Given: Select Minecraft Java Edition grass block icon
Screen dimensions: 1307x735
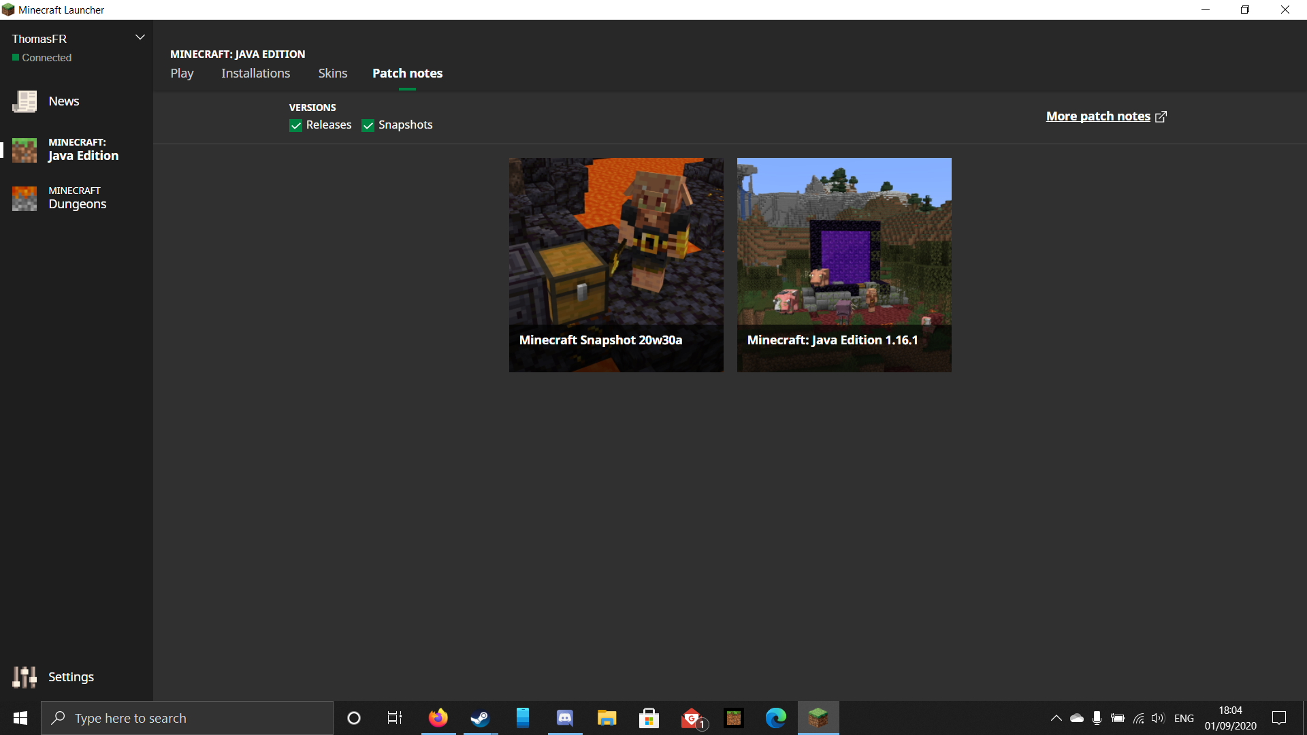Looking at the screenshot, I should (x=25, y=150).
